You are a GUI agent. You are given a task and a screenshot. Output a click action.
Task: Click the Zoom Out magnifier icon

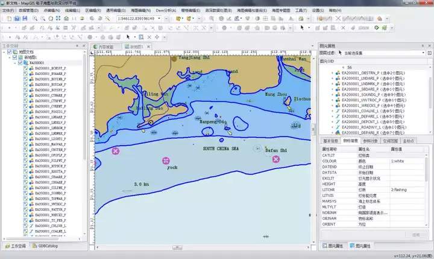coord(43,19)
